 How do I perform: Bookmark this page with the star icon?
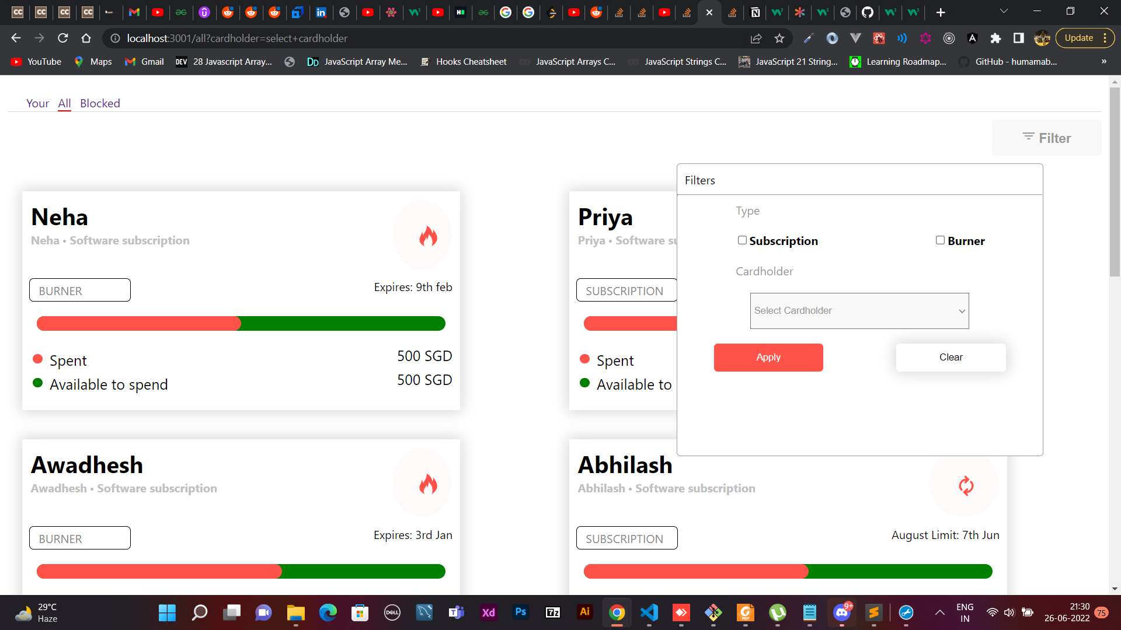point(779,38)
